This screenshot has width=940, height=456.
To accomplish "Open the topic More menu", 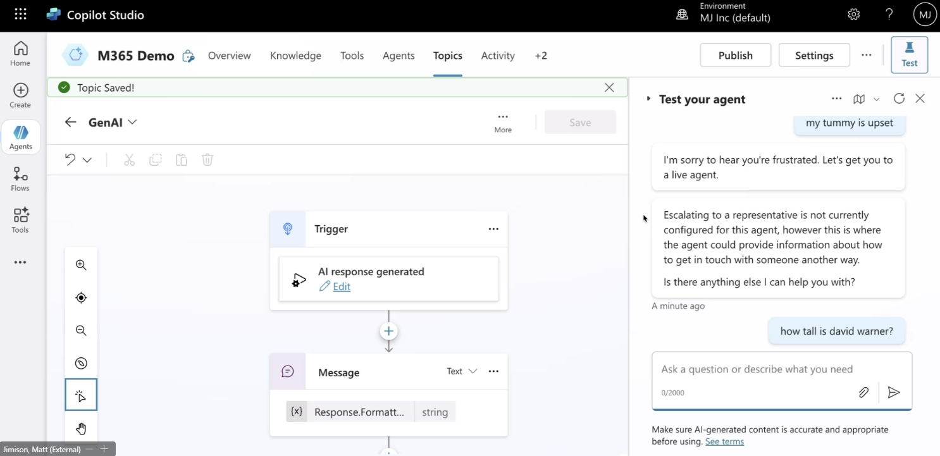I will click(x=503, y=123).
